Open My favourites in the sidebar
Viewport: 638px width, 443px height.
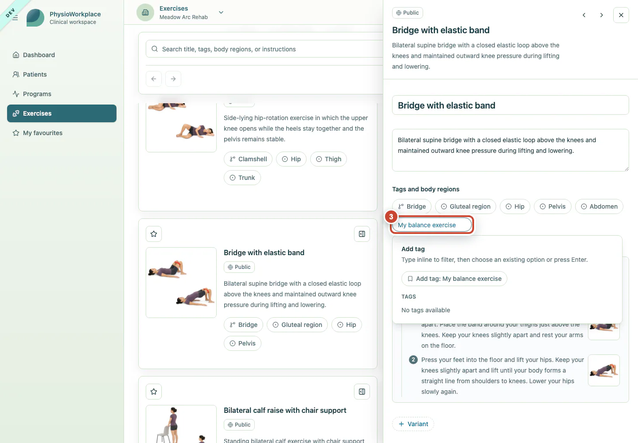pyautogui.click(x=62, y=133)
